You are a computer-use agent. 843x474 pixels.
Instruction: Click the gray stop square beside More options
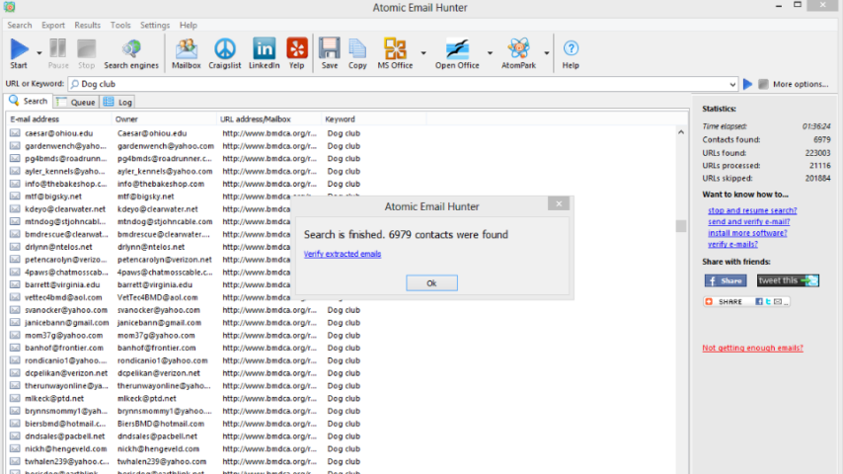point(763,84)
